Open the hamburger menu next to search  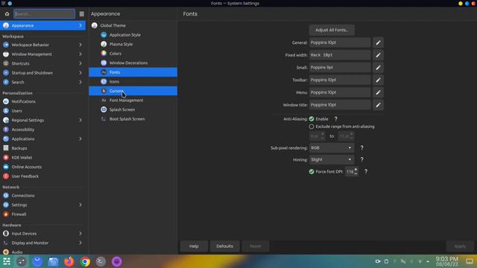(81, 14)
